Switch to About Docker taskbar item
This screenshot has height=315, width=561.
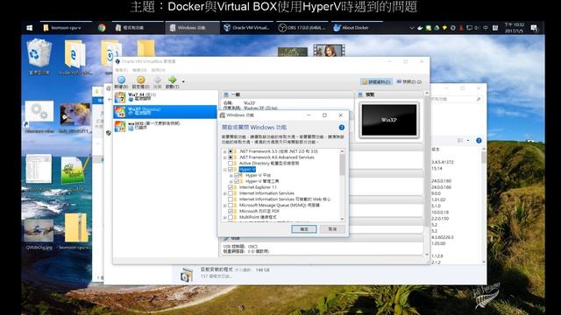[x=357, y=27]
